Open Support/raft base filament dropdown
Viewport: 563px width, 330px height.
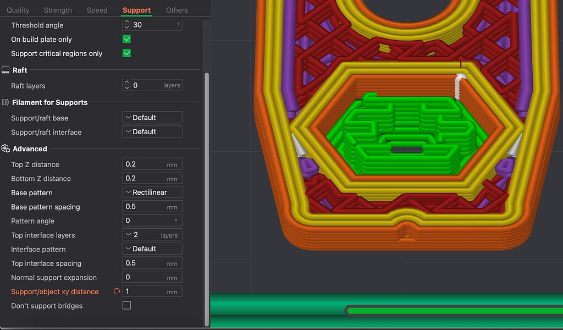pos(152,117)
